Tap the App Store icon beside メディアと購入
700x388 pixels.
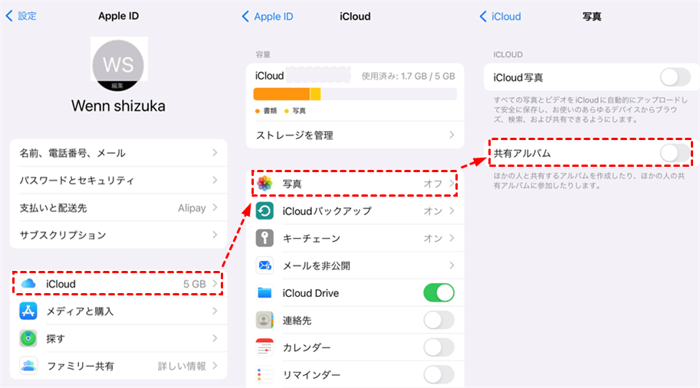(28, 311)
